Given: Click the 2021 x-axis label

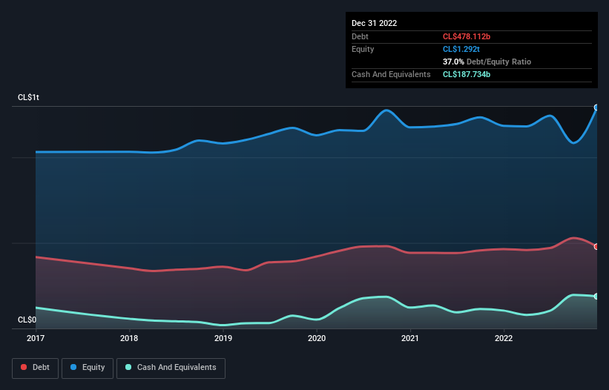Looking at the screenshot, I should (x=410, y=338).
